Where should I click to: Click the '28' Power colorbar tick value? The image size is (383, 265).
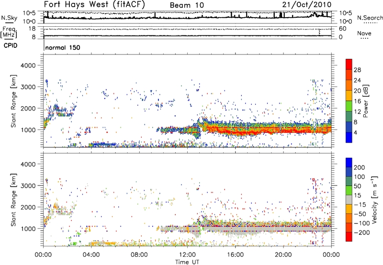point(357,70)
